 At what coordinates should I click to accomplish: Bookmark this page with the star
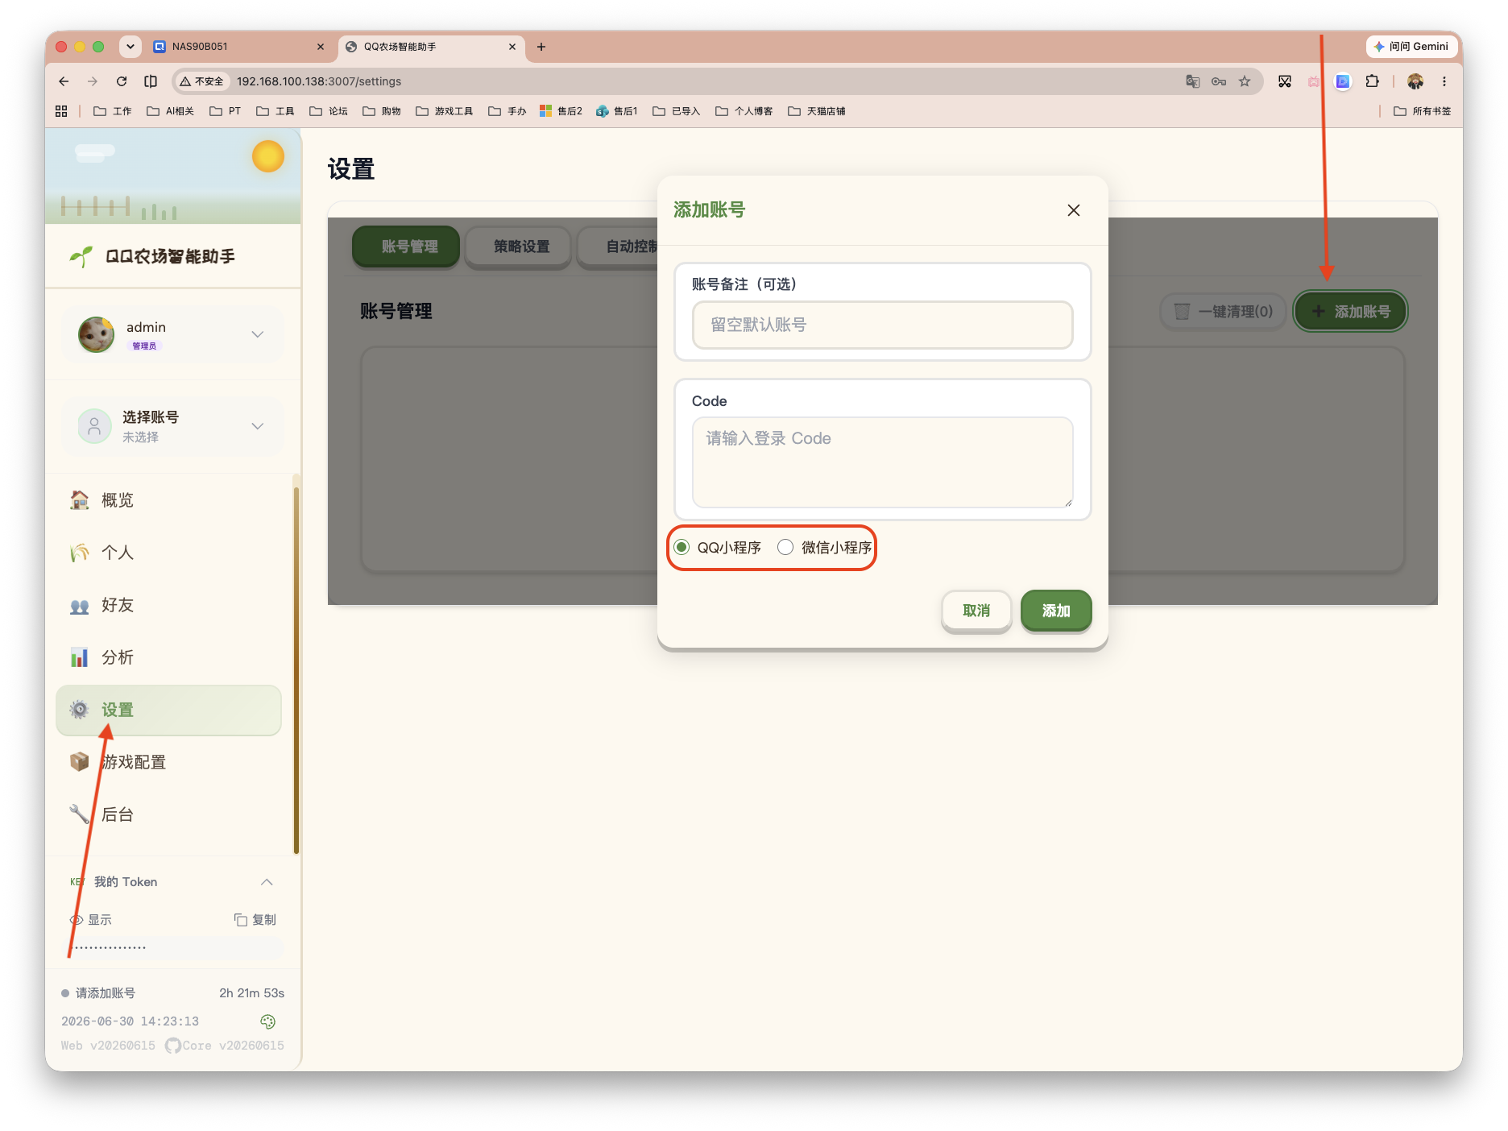tap(1245, 81)
